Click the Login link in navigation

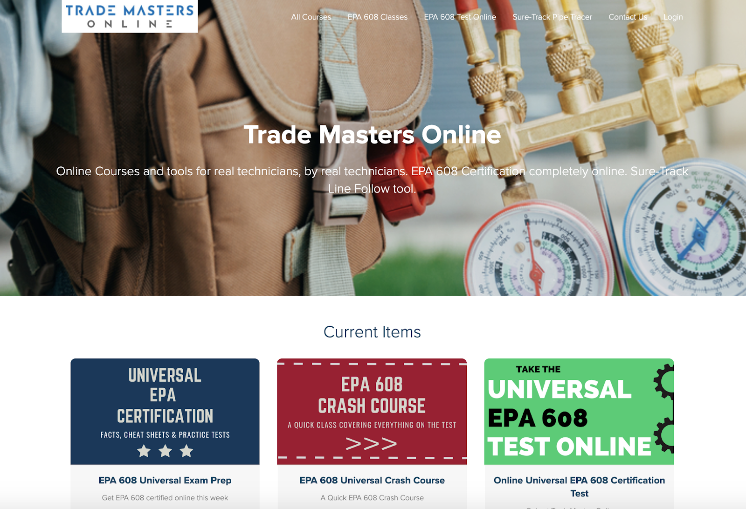pyautogui.click(x=673, y=17)
